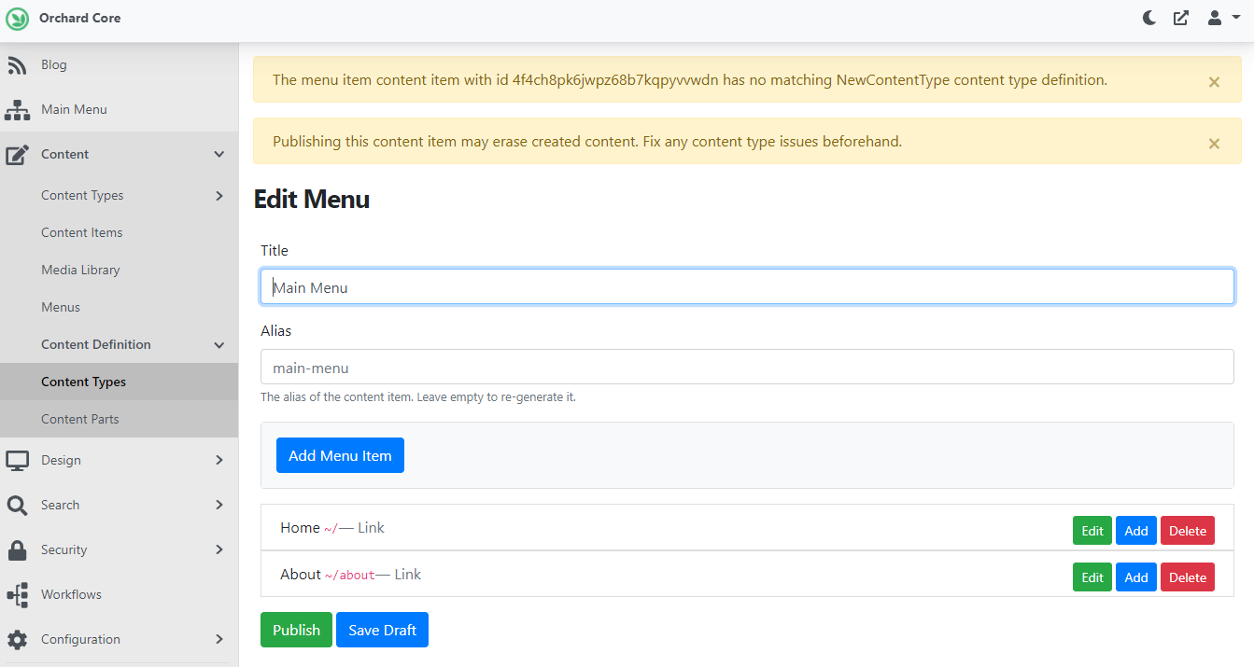Dismiss the publishing warning alert
This screenshot has width=1254, height=667.
[x=1214, y=144]
